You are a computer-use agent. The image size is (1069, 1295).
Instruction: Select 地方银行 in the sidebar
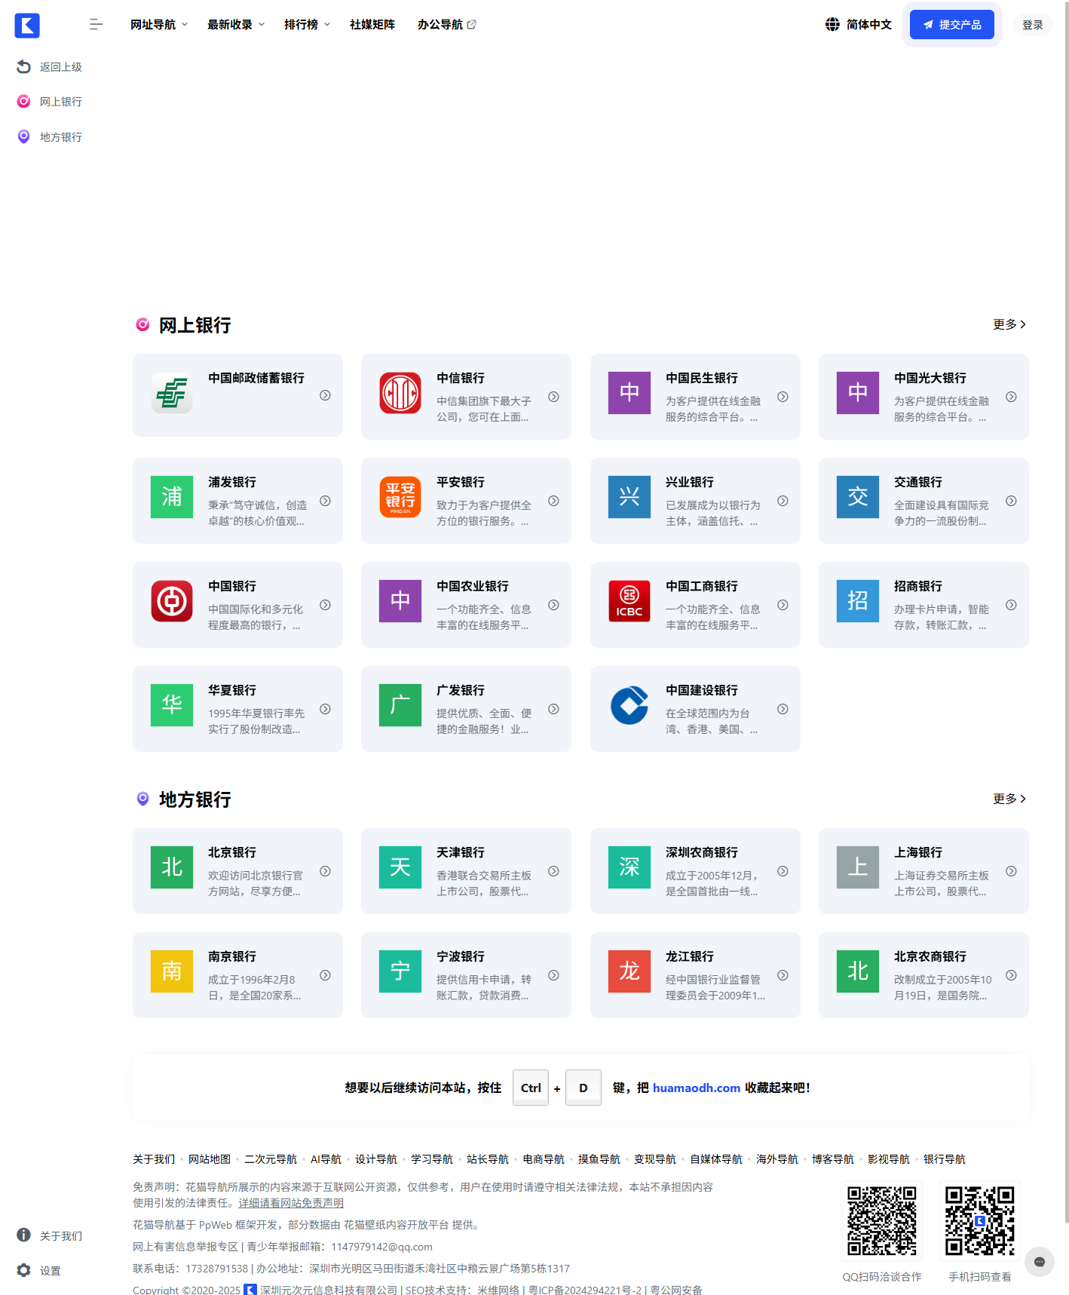coord(60,137)
